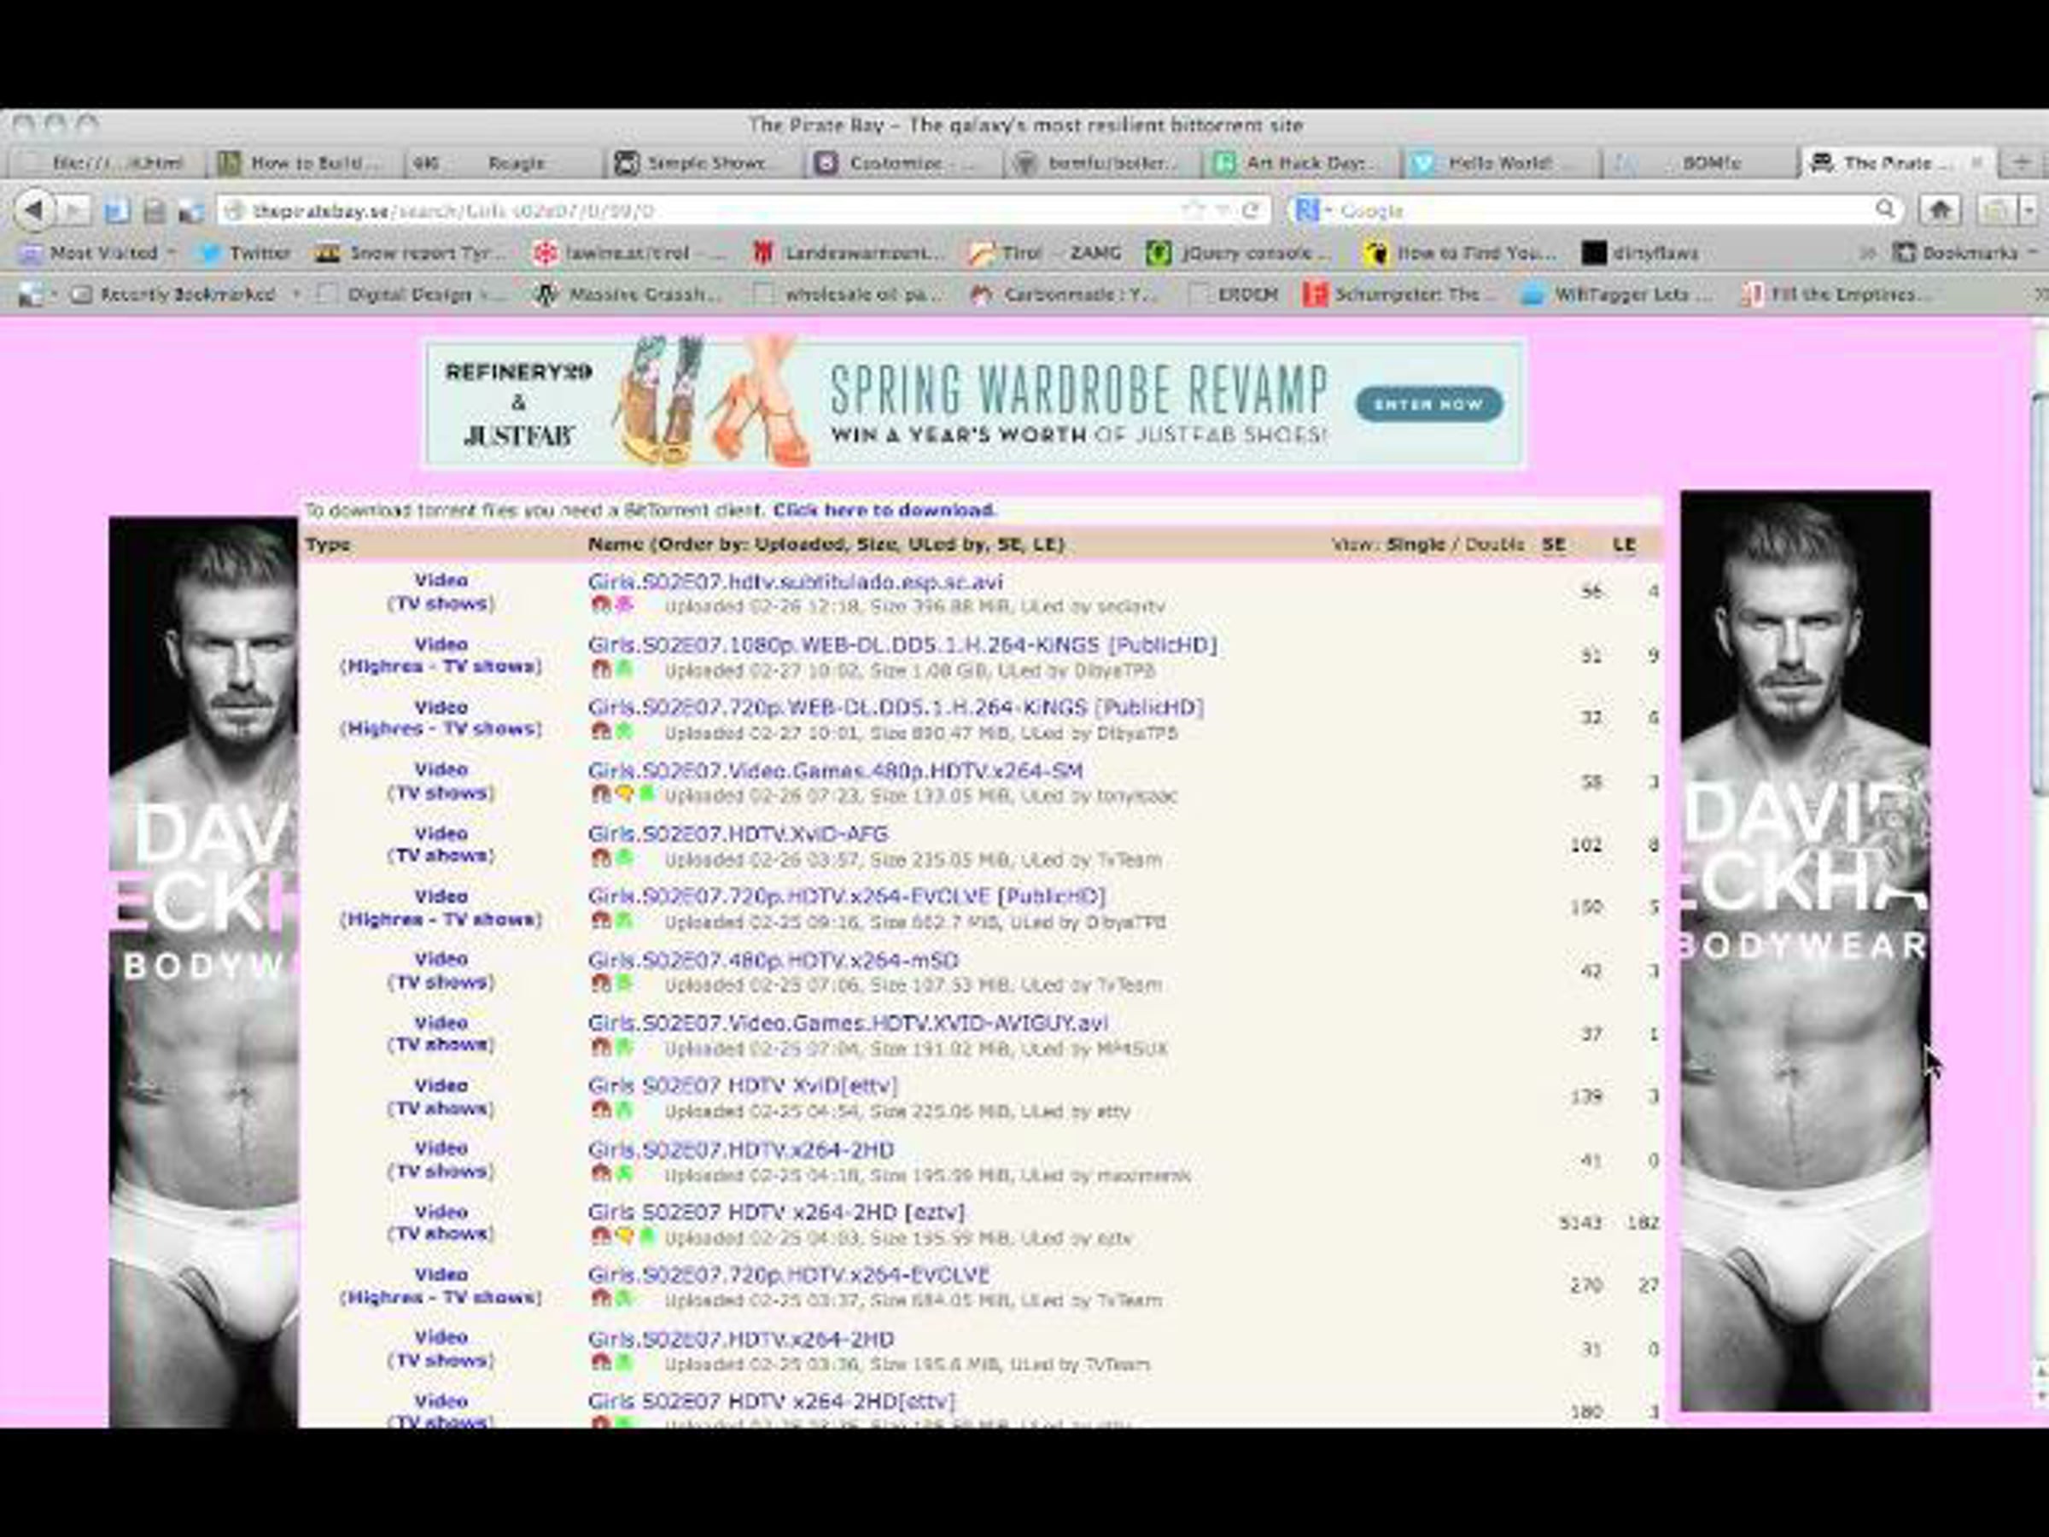The height and width of the screenshot is (1537, 2049).
Task: Click the green icon under Girls.S02E07.720p.HDTV.x264-EVOLVE [PublicHD]
Action: tap(624, 920)
